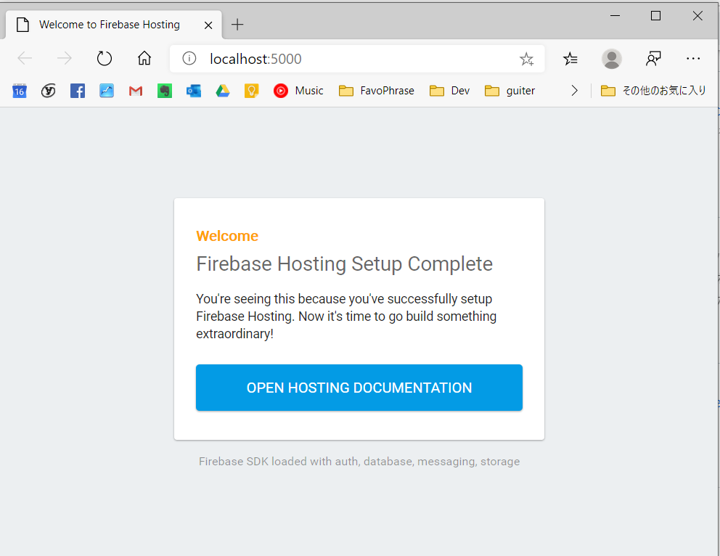Open the YouTube Music bookmark

pos(298,90)
